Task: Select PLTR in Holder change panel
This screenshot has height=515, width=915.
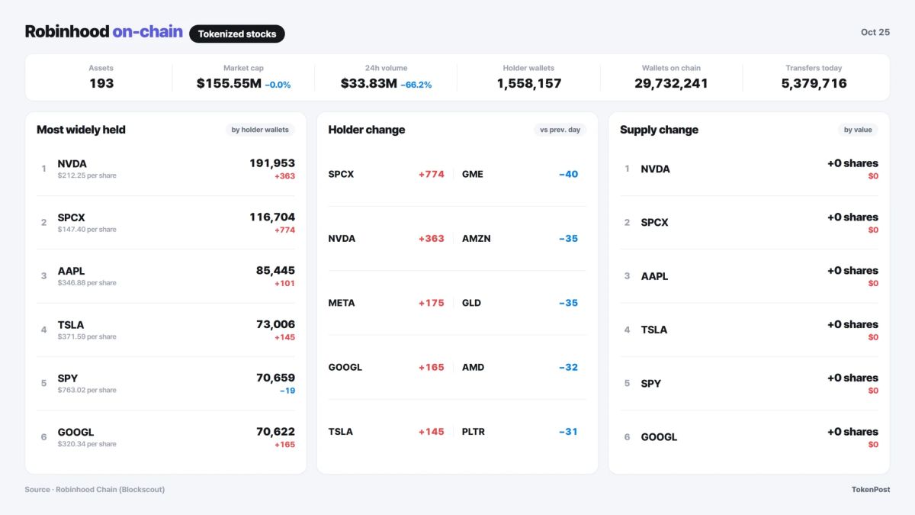Action: pos(474,432)
